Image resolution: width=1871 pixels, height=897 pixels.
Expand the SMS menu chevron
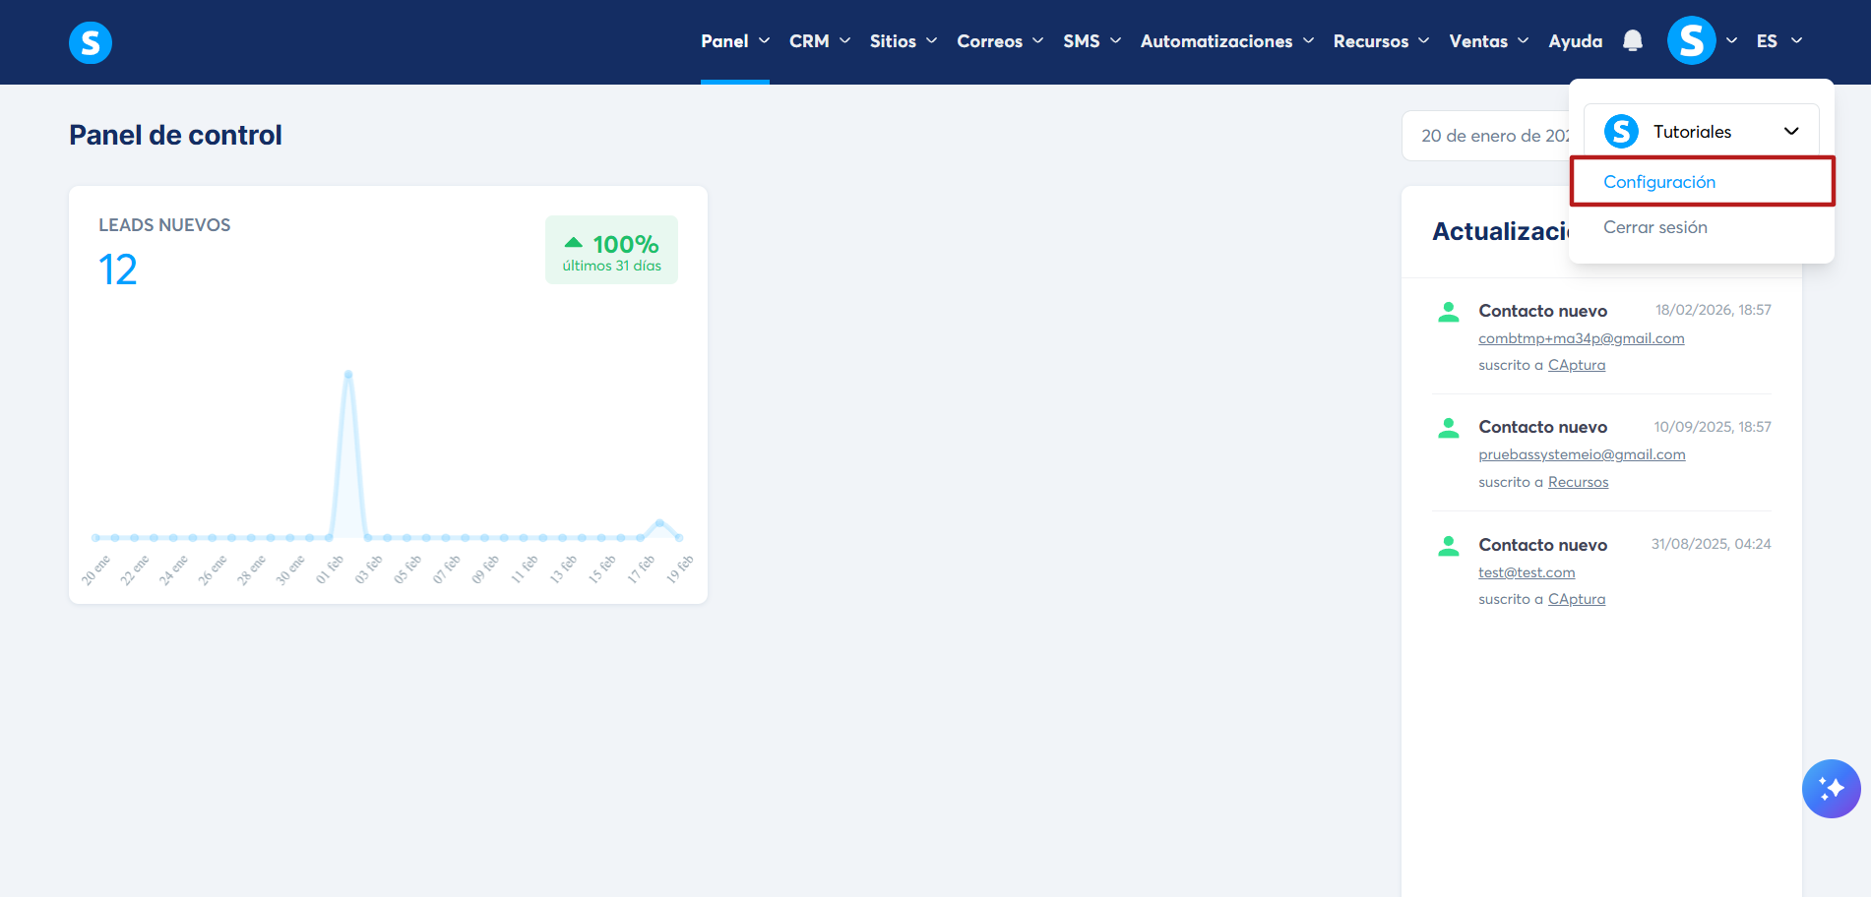[x=1115, y=40]
